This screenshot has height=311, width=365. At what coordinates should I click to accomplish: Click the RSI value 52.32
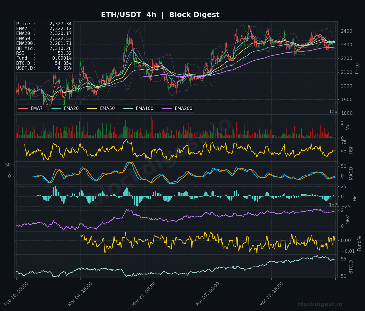click(65, 53)
